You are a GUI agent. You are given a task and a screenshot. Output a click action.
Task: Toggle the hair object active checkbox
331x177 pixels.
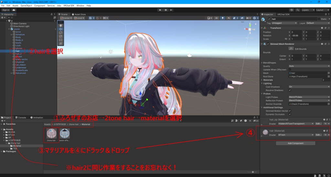[269, 19]
